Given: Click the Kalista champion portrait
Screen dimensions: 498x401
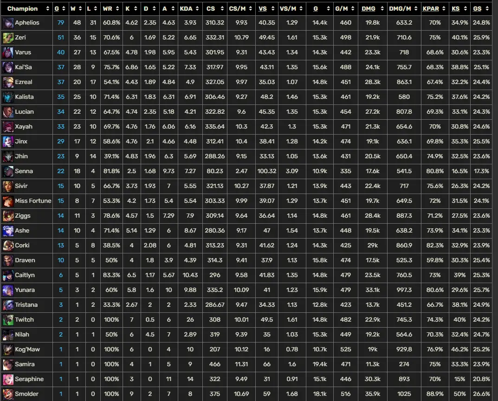Looking at the screenshot, I should point(8,97).
